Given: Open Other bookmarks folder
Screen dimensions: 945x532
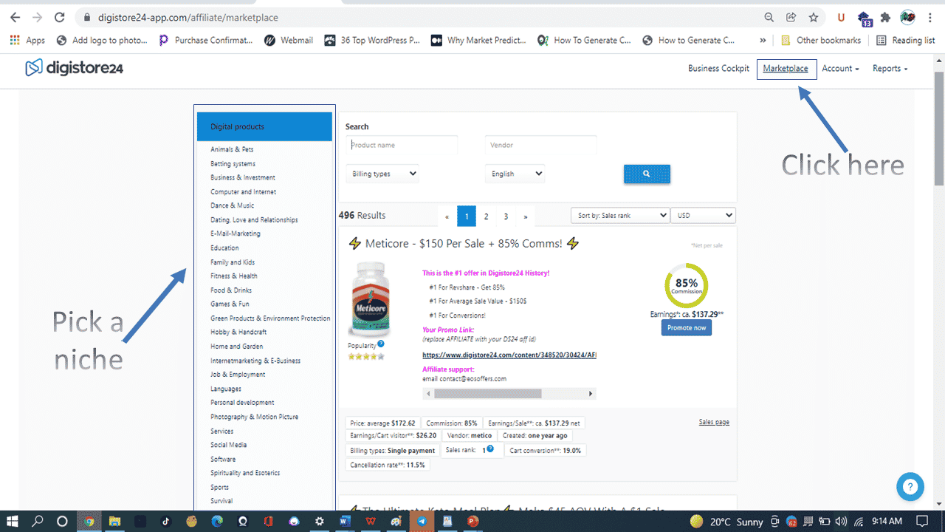Looking at the screenshot, I should tap(821, 40).
